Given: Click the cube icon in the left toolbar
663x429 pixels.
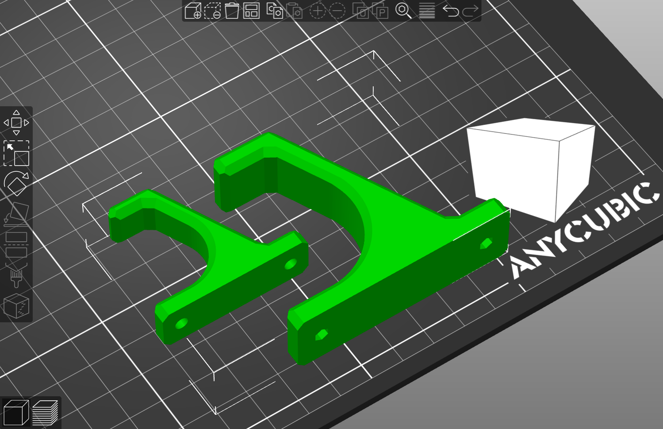Looking at the screenshot, I should point(16,305).
